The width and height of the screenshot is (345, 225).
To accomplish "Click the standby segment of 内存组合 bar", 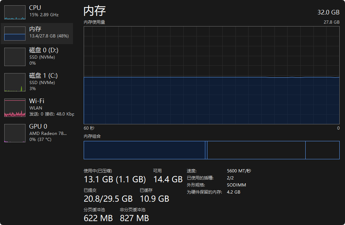I will click(256, 150).
